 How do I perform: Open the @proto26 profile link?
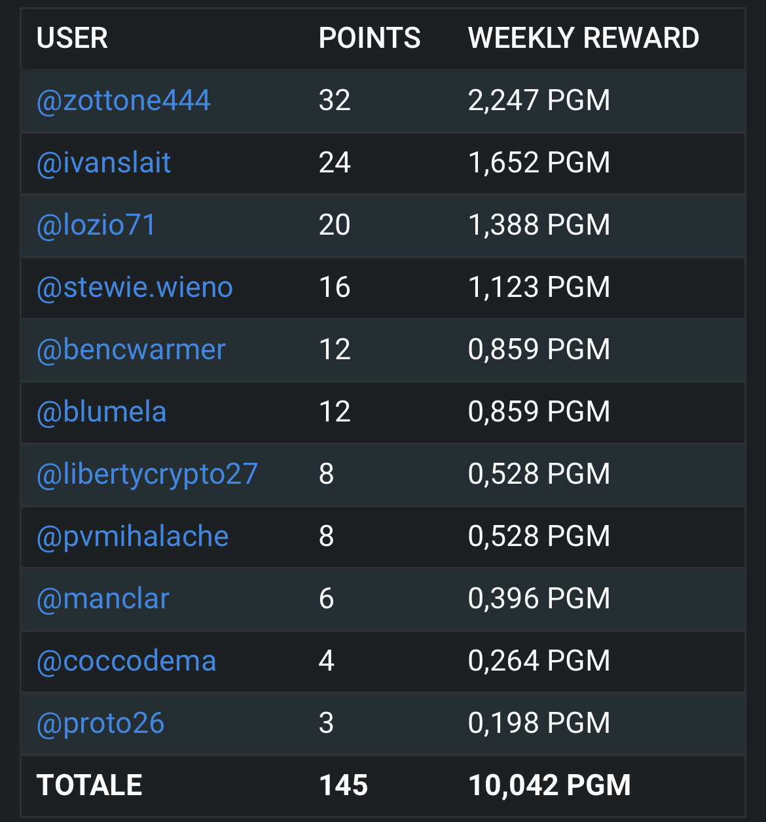pyautogui.click(x=100, y=723)
